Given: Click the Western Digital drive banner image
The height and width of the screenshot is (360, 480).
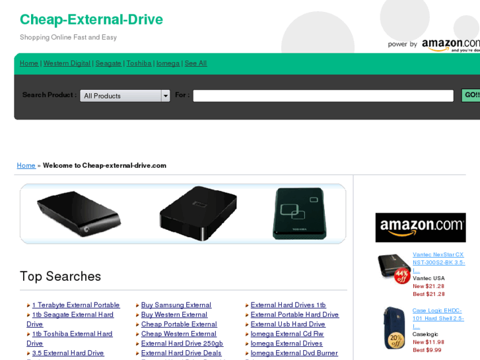Looking at the screenshot, I should 198,213.
